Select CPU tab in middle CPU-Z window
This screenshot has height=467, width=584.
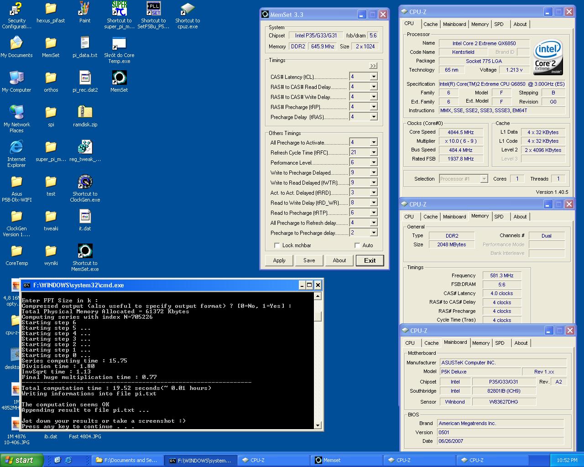(409, 217)
